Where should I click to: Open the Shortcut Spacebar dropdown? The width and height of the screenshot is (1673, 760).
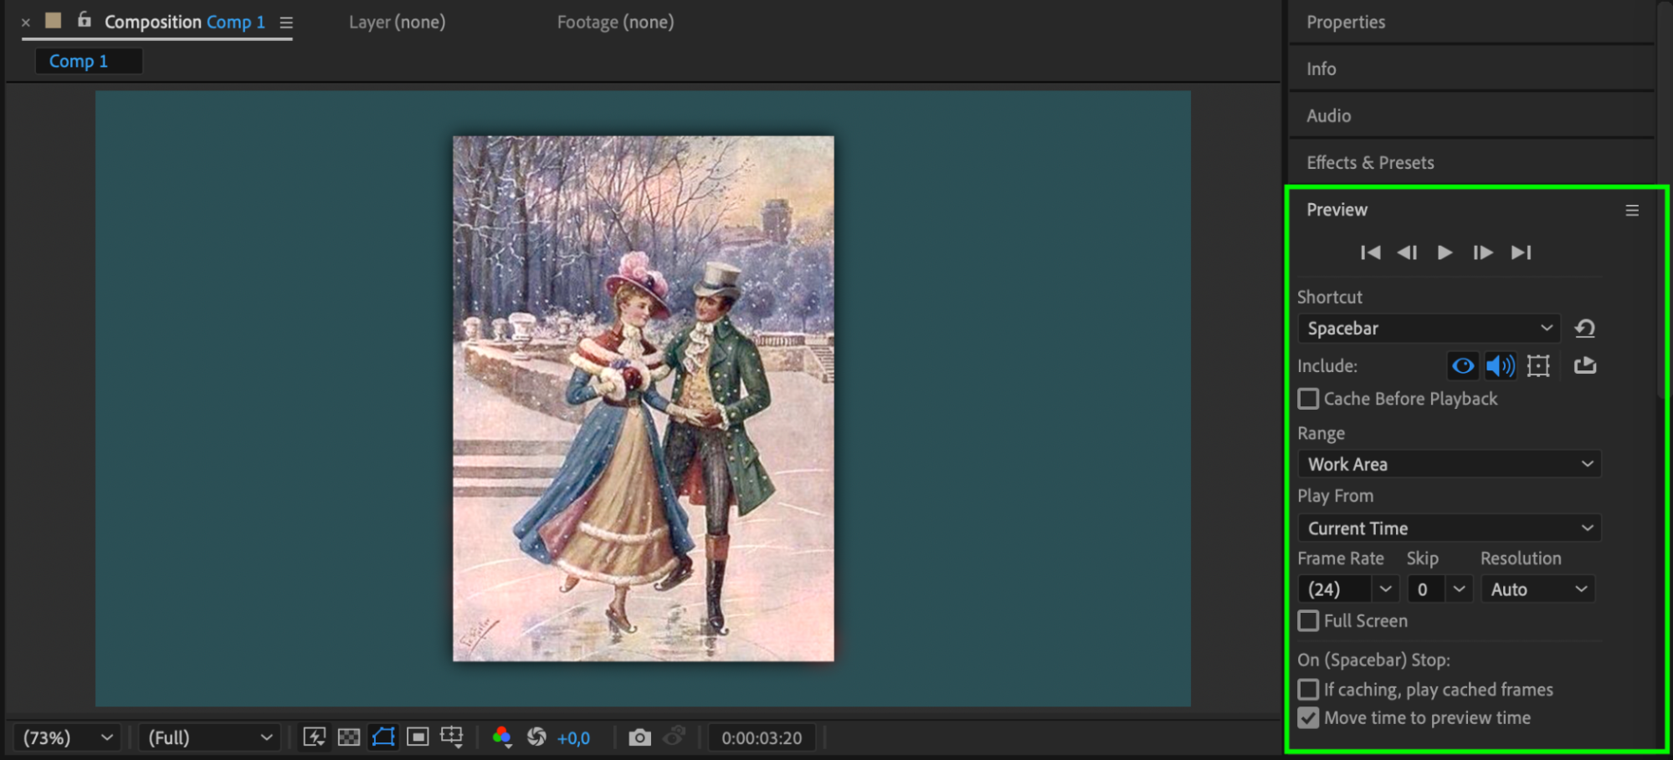tap(1429, 329)
